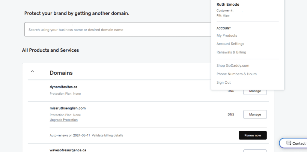307x152 pixels.
Task: Sign Out of the account
Action: [223, 82]
